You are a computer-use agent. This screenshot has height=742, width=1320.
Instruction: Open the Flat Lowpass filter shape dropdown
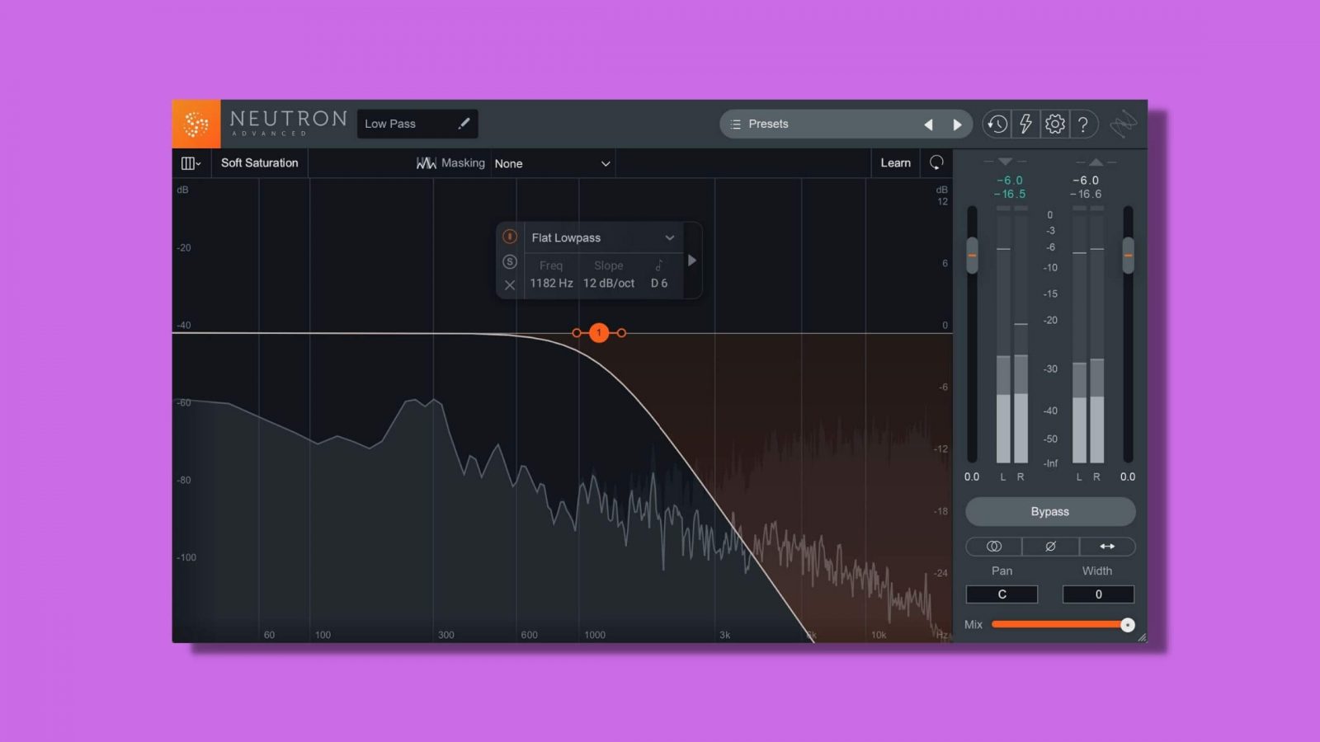coord(602,237)
